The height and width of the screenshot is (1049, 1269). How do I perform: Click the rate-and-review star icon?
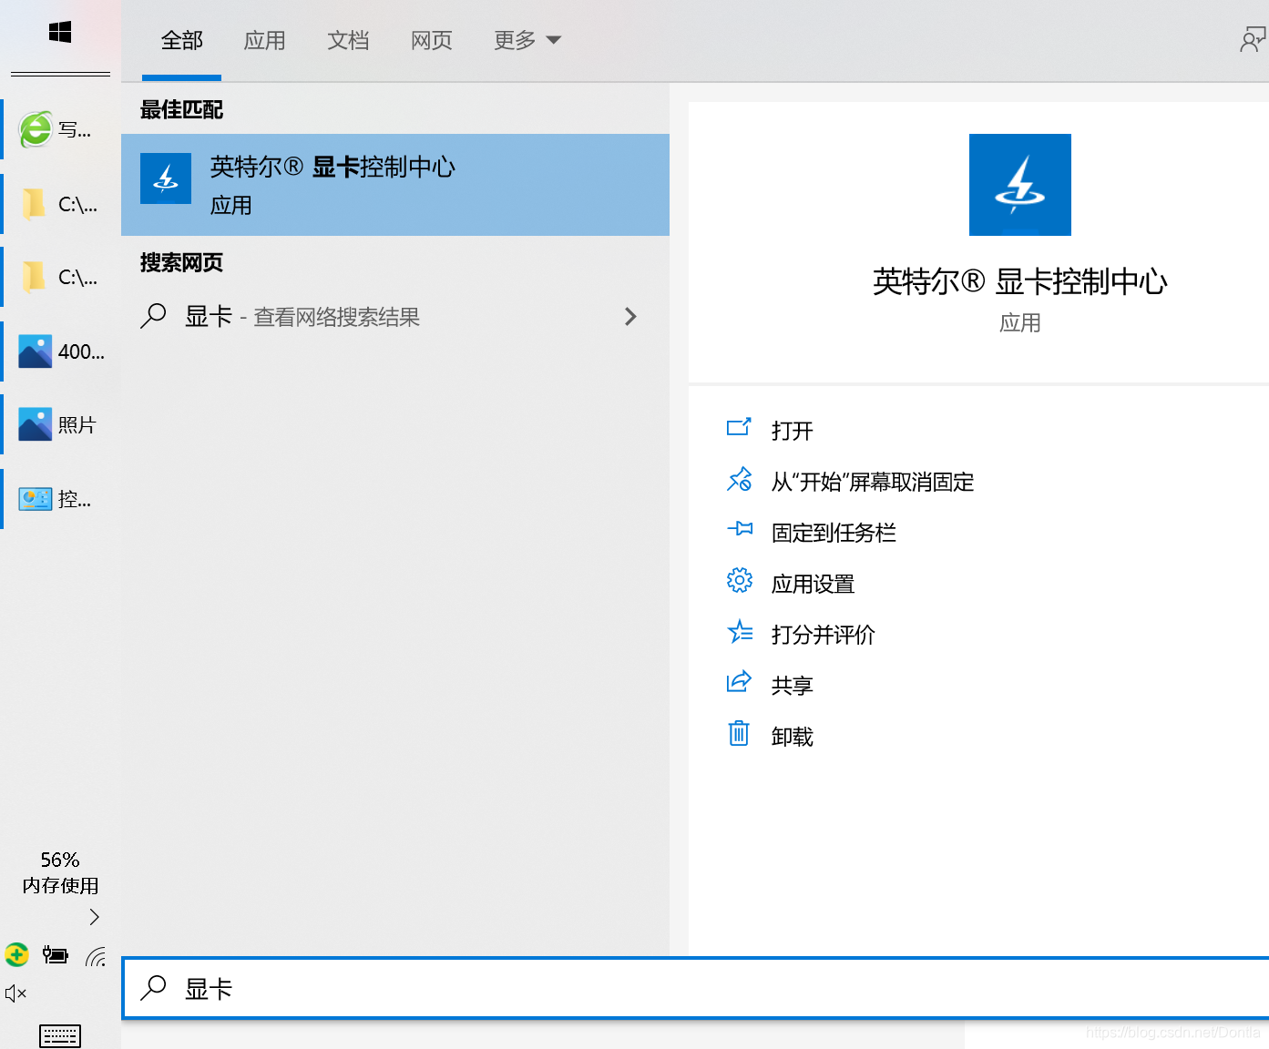click(x=740, y=631)
